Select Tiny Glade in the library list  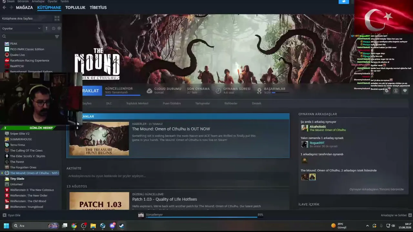(x=17, y=179)
